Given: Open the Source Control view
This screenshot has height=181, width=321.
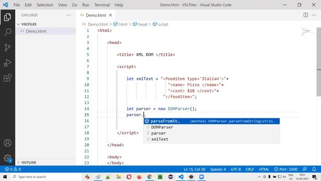Looking at the screenshot, I should point(8,47).
